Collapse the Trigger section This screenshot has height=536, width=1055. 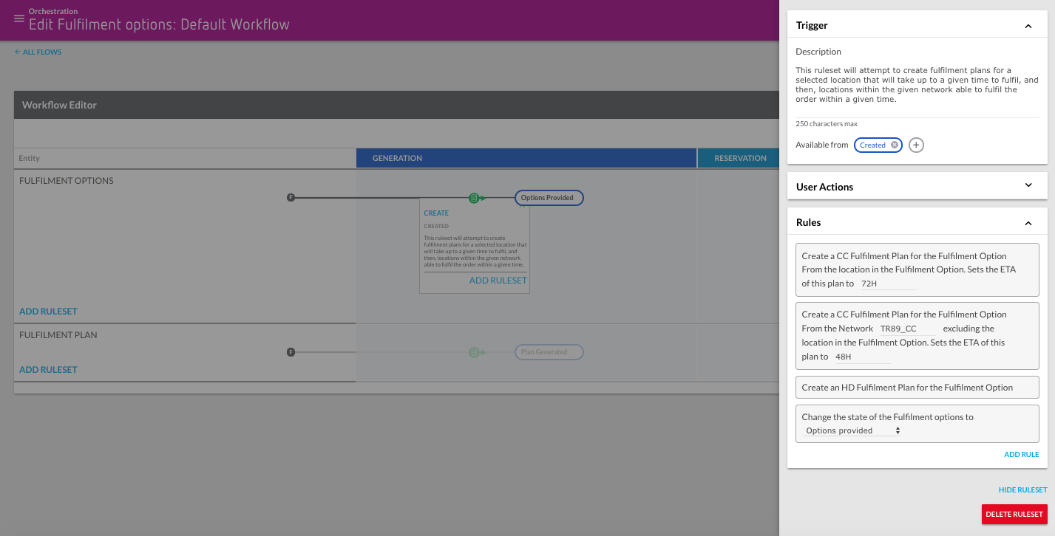(x=1028, y=26)
